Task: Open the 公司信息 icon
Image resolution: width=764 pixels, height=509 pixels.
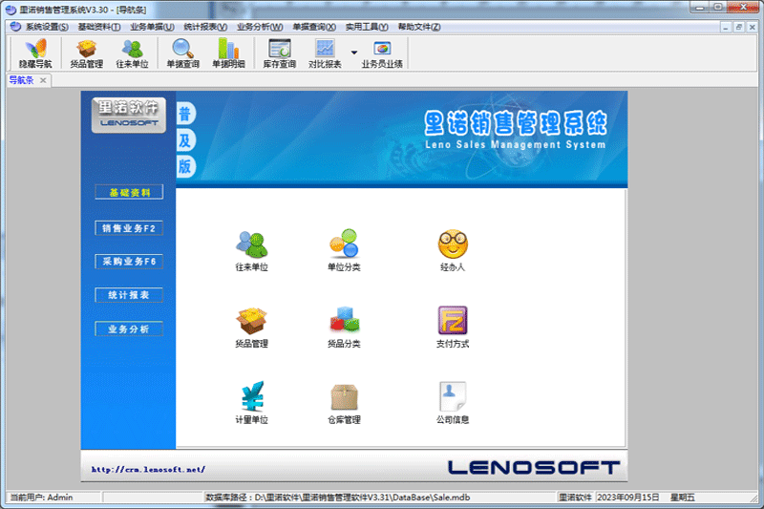Action: (453, 403)
